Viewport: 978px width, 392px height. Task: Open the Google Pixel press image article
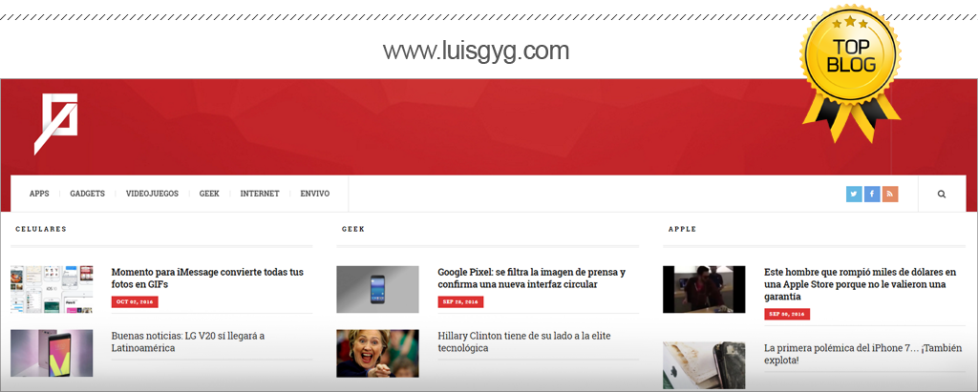pos(531,278)
